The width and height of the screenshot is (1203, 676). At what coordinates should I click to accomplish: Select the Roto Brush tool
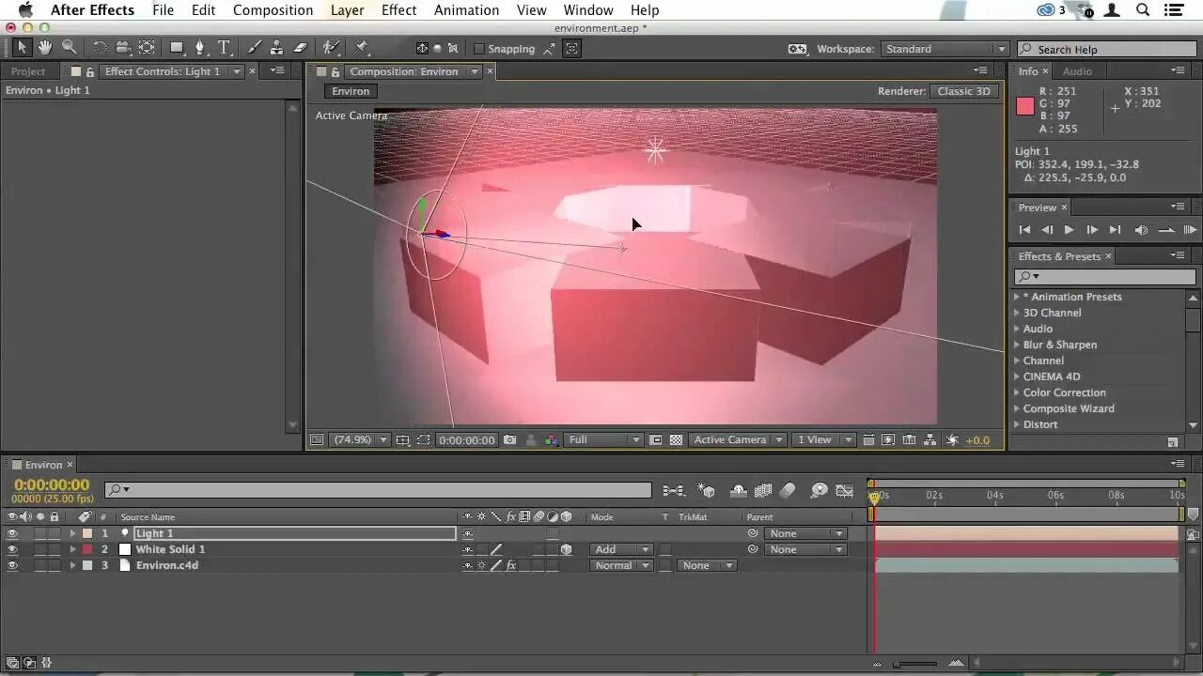coord(331,48)
